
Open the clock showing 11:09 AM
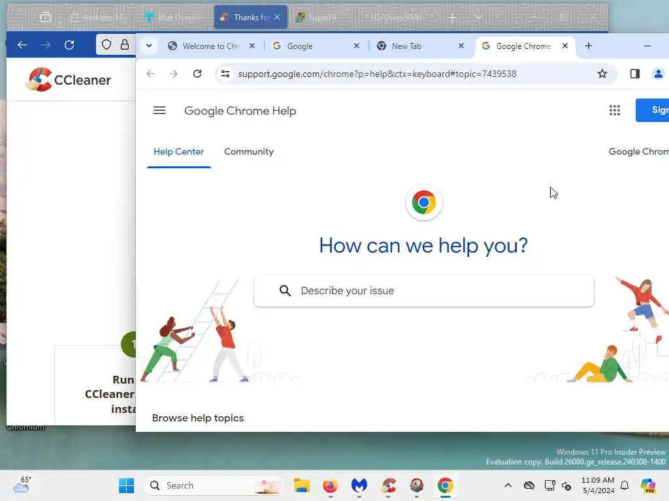(x=598, y=485)
